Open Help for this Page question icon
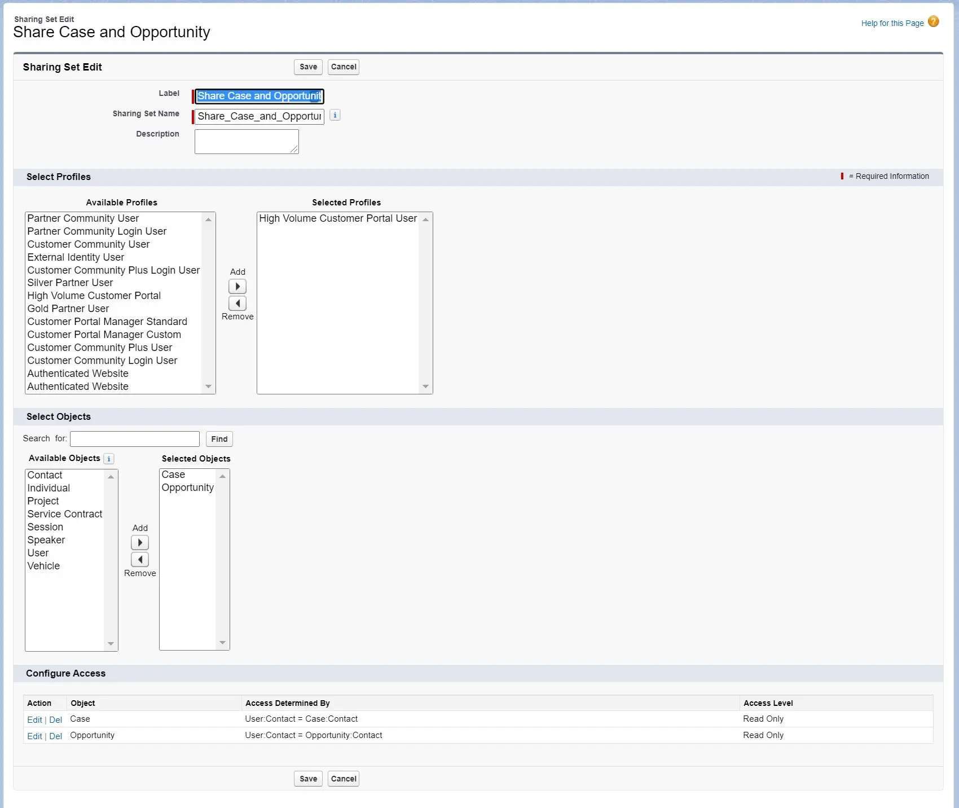 (x=934, y=22)
